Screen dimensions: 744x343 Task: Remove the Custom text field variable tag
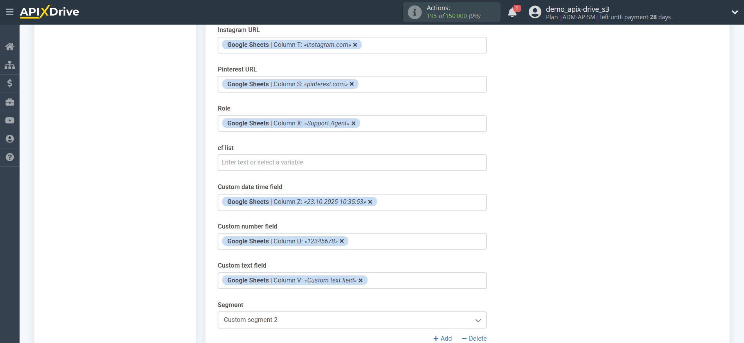pyautogui.click(x=361, y=280)
